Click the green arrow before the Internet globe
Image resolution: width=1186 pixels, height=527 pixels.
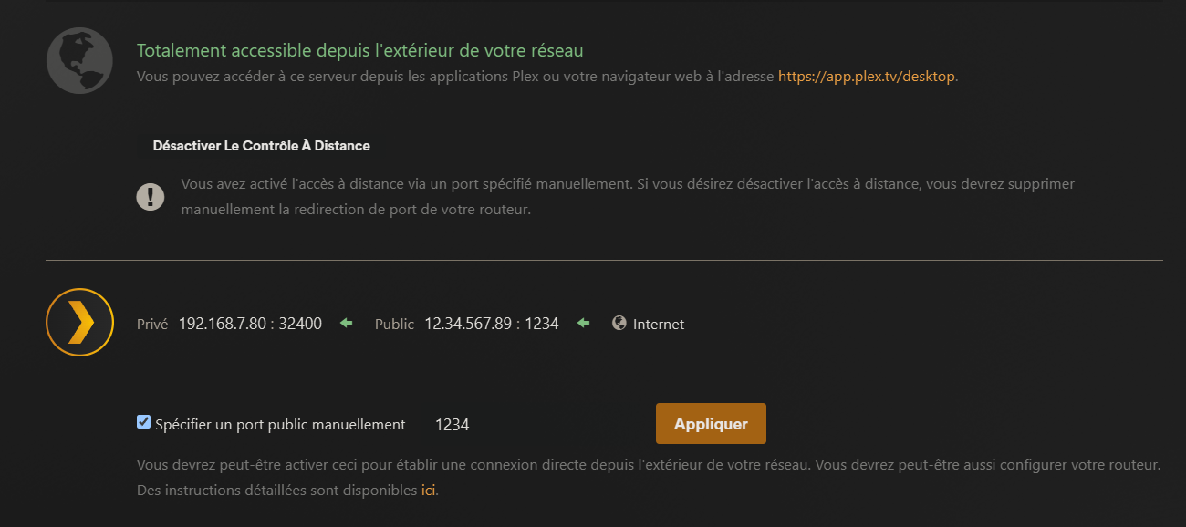[584, 324]
